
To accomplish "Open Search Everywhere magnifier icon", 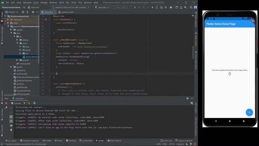I will (x=191, y=7).
